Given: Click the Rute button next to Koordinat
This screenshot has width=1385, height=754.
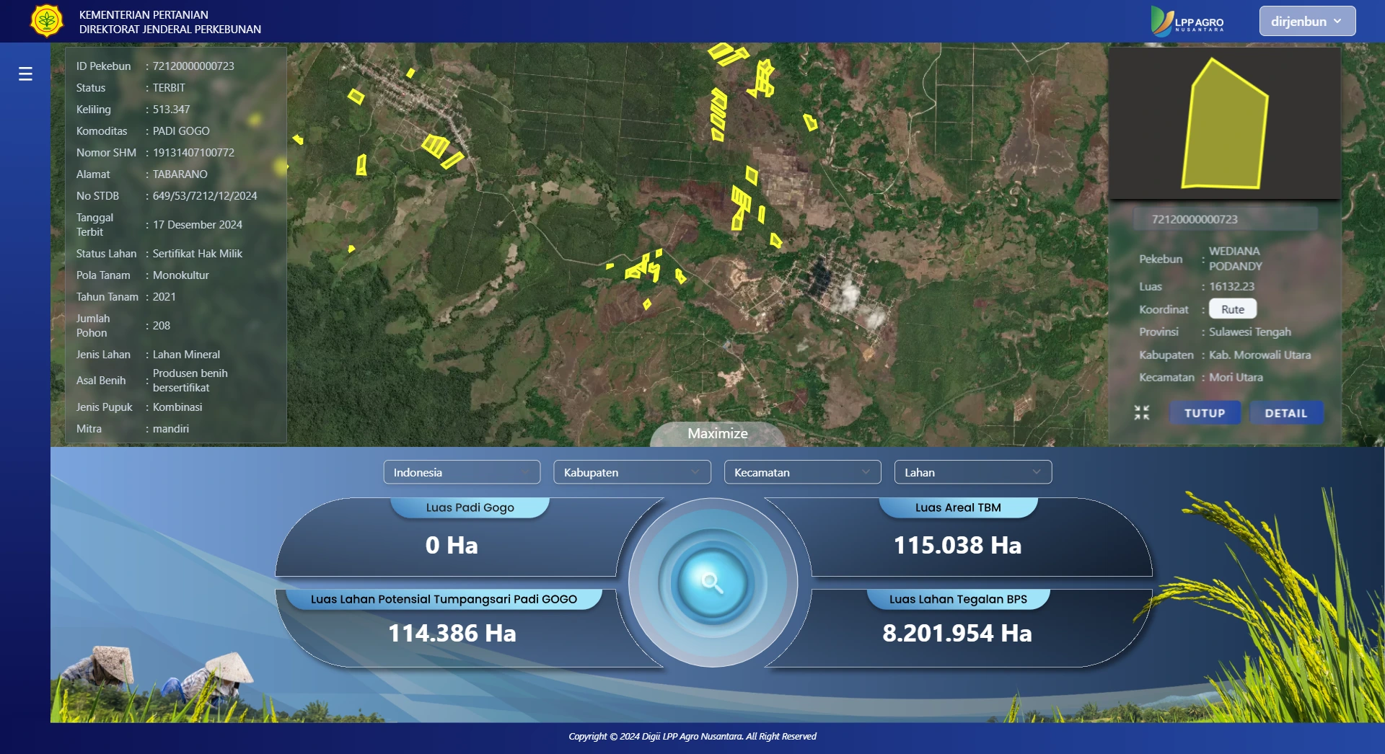Looking at the screenshot, I should click(x=1232, y=309).
